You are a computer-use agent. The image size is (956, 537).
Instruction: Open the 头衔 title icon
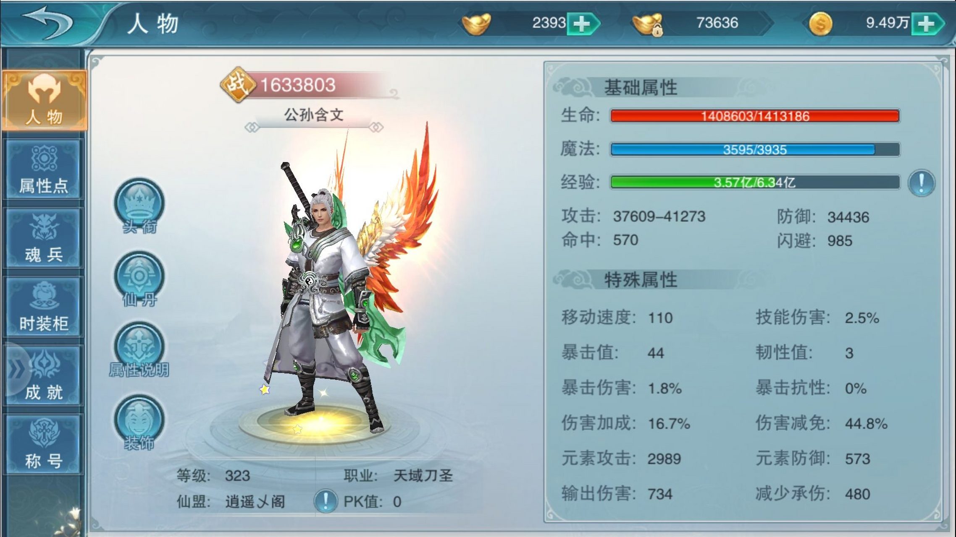[139, 206]
